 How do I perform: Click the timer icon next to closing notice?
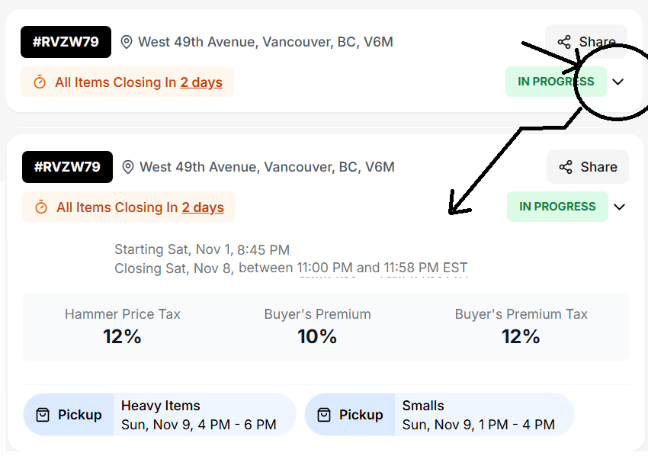click(40, 82)
